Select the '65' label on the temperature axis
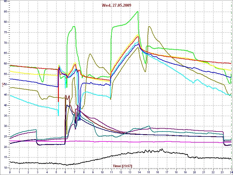 tap(5, 53)
